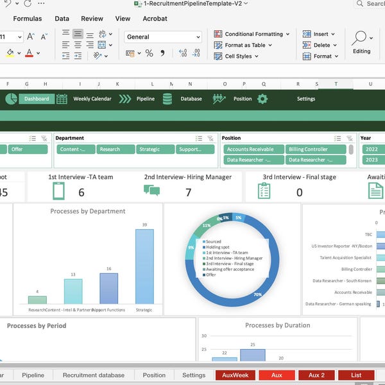Screen dimensions: 385x385
Task: Apply Comma style
Action: coord(162,53)
